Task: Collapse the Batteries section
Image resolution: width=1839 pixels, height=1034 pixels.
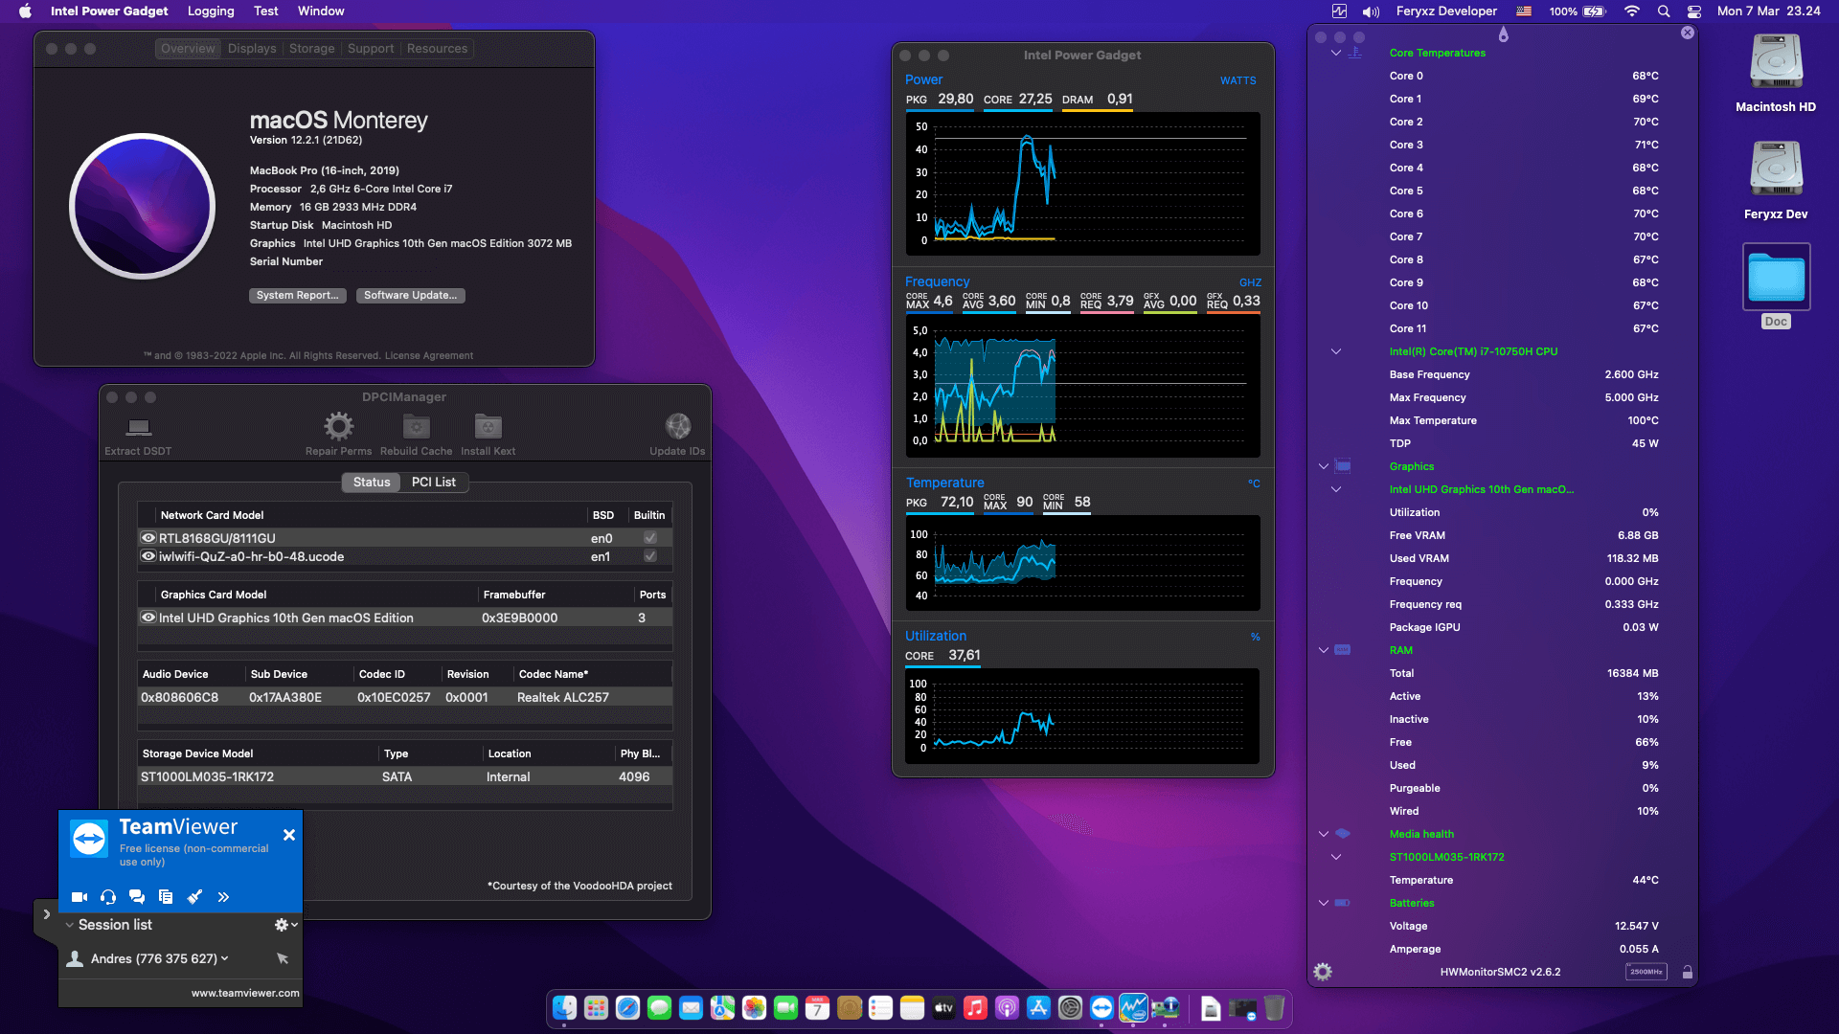Action: 1324,903
